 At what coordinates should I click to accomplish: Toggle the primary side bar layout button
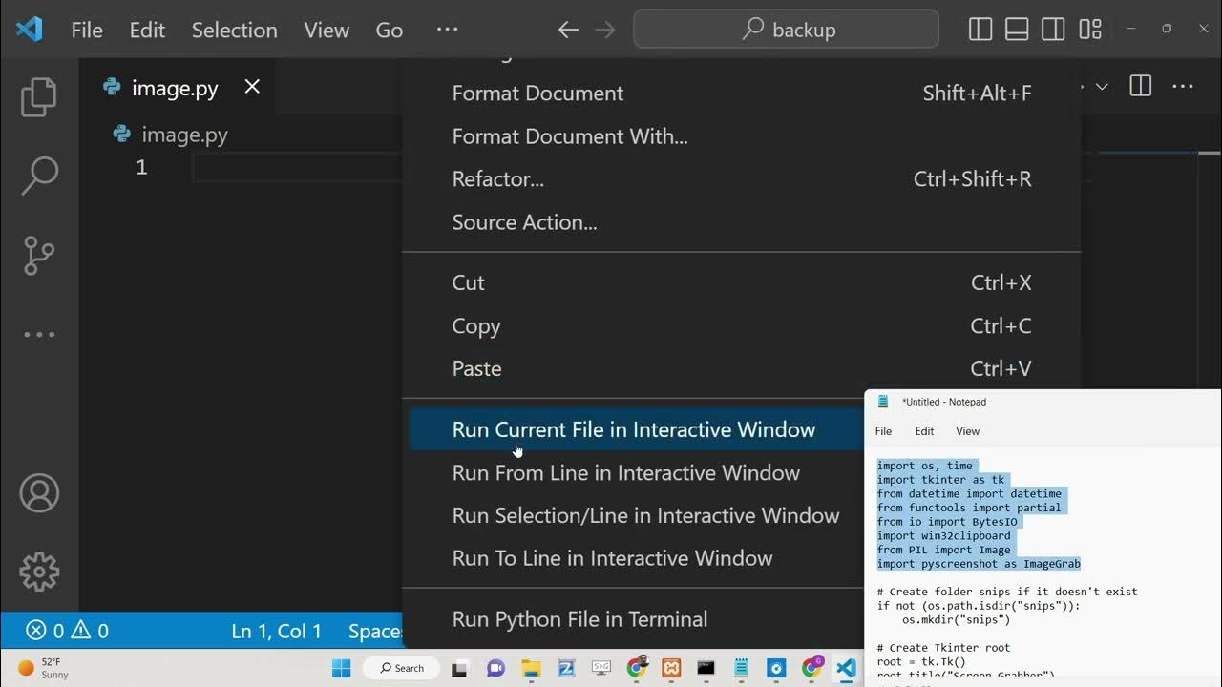click(980, 30)
